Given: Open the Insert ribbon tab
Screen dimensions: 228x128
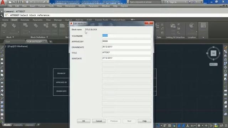Looking at the screenshot, I should (x=14, y=20).
